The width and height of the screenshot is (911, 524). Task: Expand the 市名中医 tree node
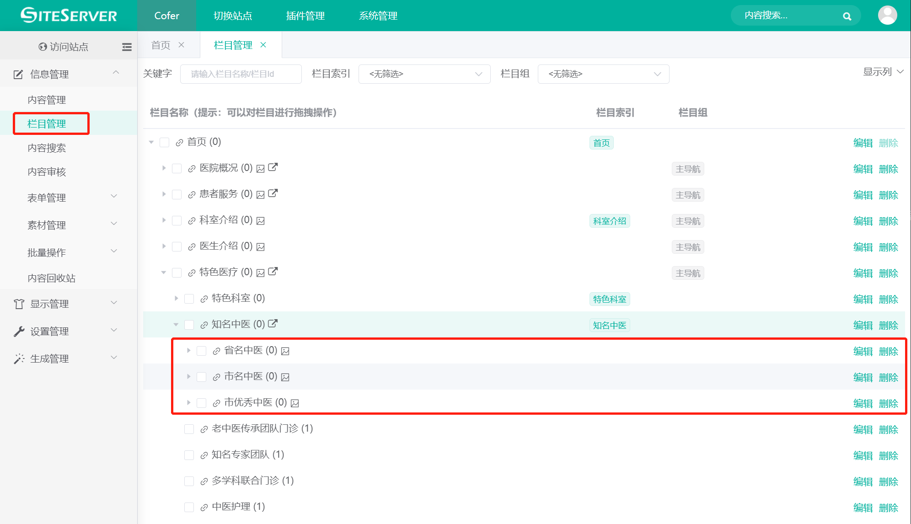tap(188, 376)
